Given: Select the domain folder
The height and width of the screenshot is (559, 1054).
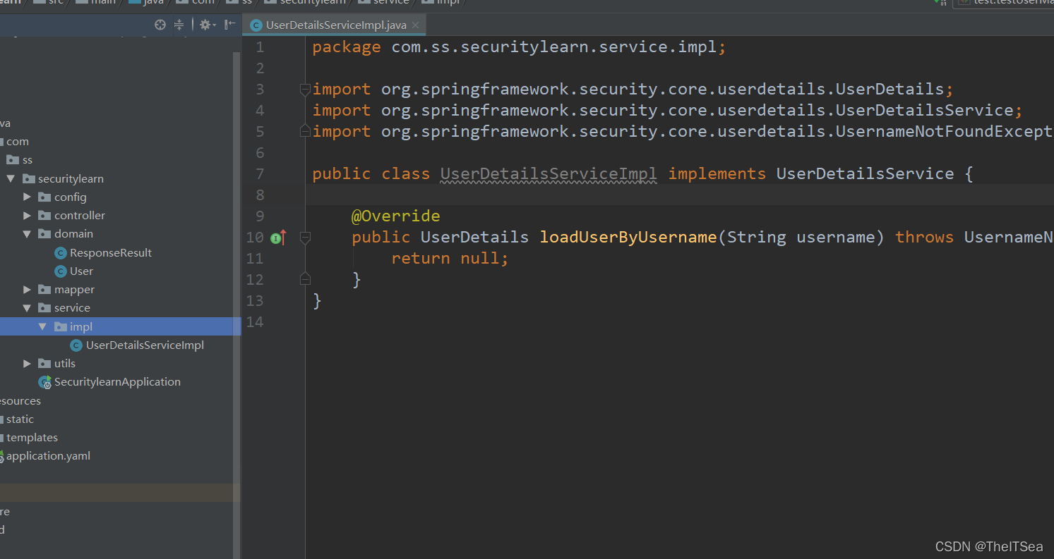Looking at the screenshot, I should (x=73, y=234).
